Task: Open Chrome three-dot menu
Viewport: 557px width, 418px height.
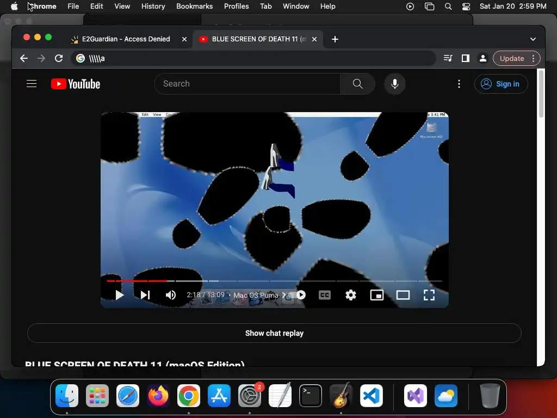Action: (x=534, y=58)
